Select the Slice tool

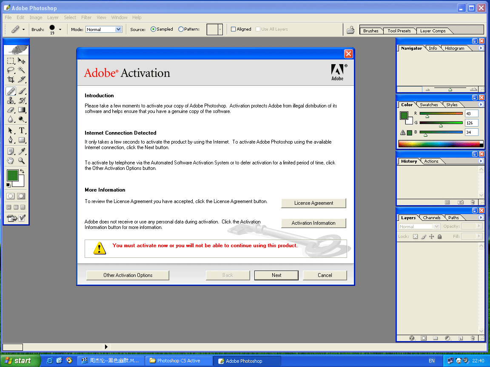[x=22, y=79]
